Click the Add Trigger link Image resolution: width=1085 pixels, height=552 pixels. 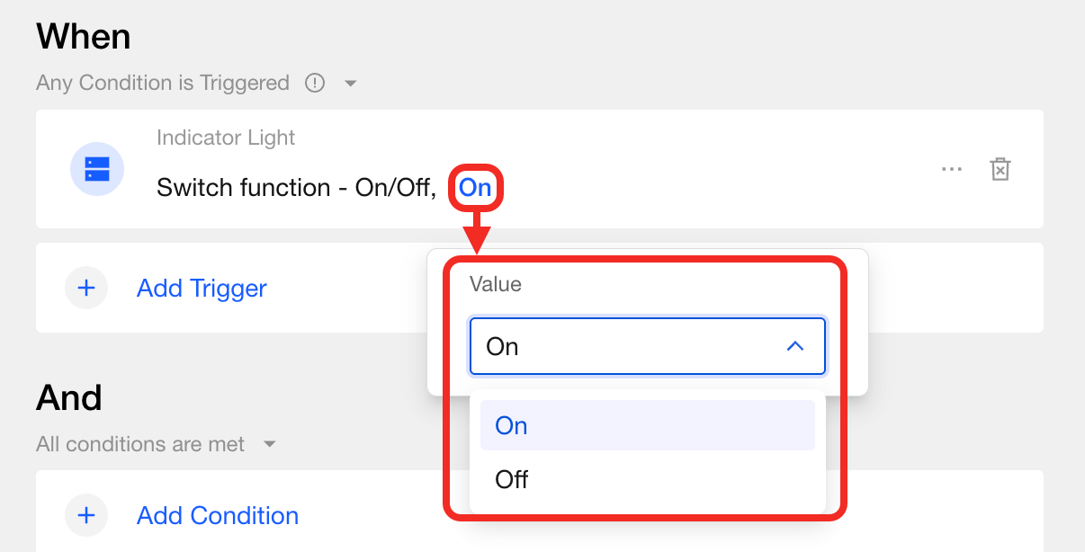[202, 289]
